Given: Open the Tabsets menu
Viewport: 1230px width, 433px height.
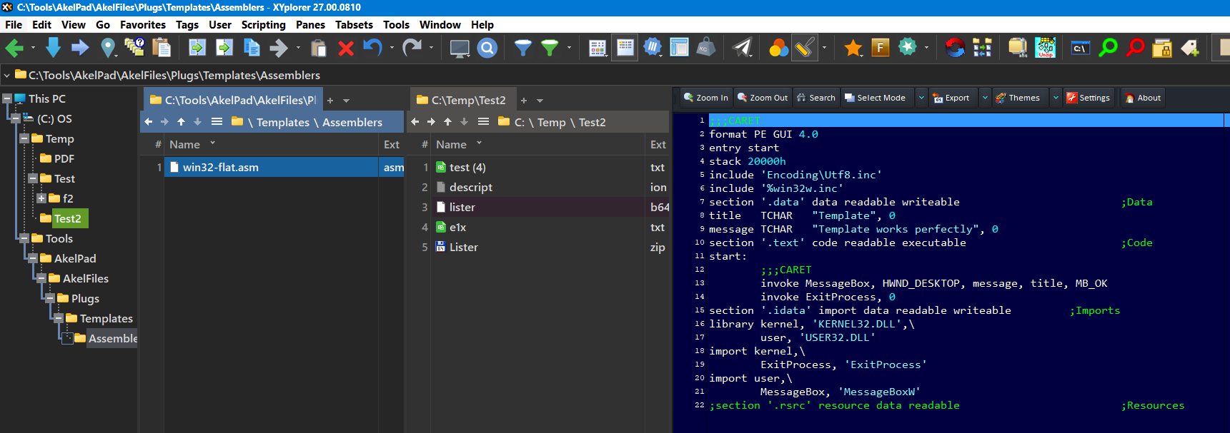Looking at the screenshot, I should pos(354,24).
